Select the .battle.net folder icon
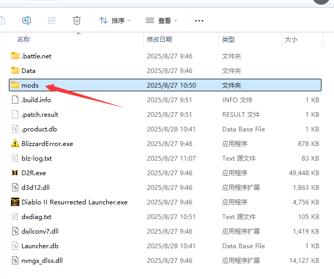 tap(15, 56)
